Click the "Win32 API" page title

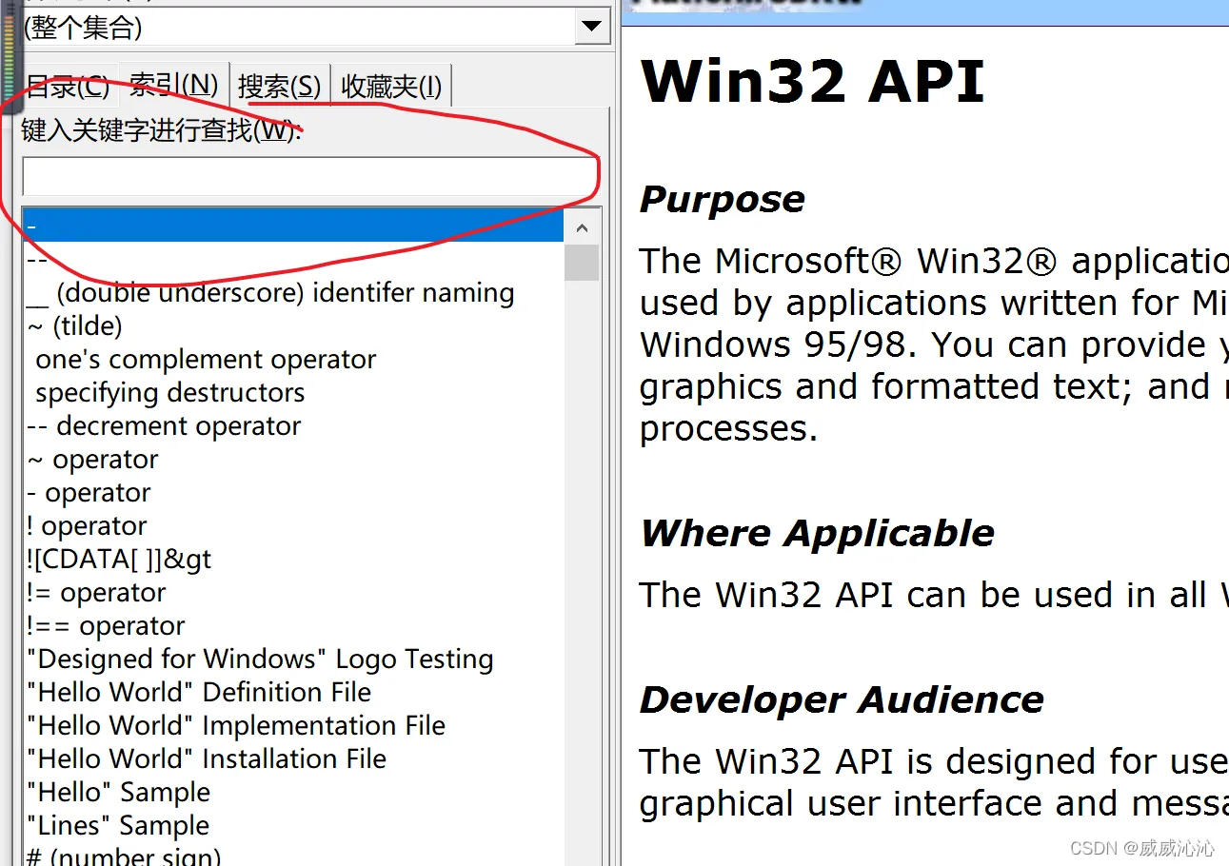(x=812, y=81)
